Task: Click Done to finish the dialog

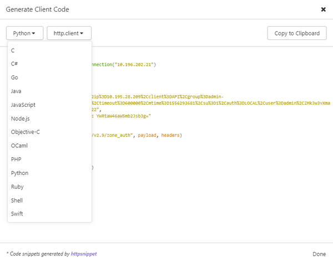Action: (319, 254)
